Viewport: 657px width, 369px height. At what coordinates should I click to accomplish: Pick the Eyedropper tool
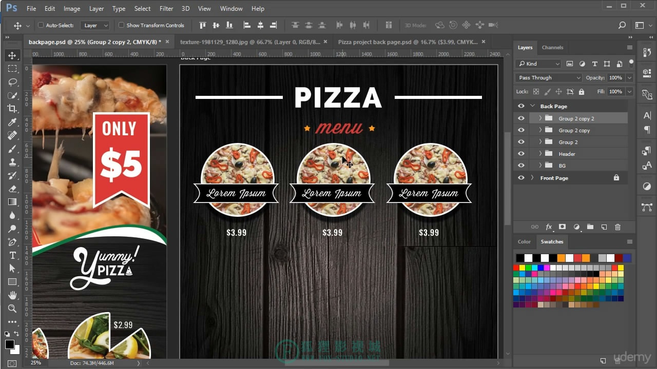12,122
